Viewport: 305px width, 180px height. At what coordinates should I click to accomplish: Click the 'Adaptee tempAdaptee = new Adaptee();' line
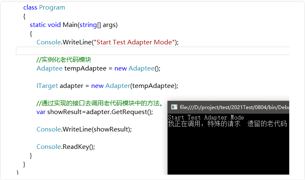99,68
